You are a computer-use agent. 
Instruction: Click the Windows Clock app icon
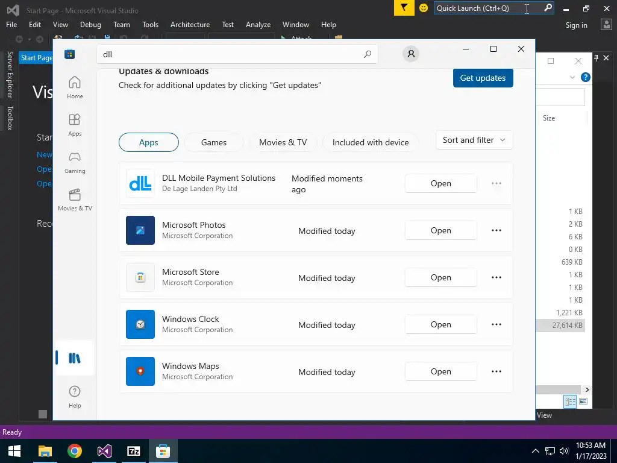(140, 324)
